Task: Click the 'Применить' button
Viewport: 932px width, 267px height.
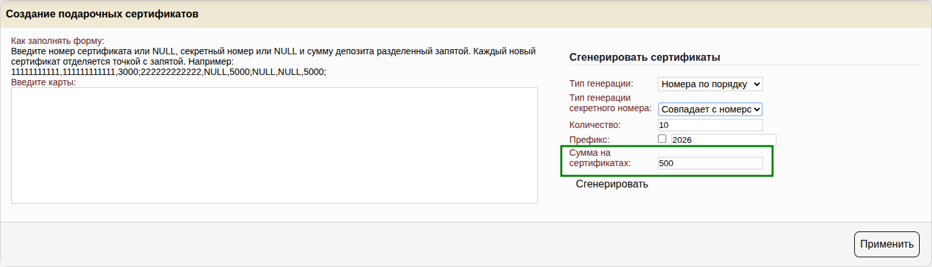Action: (x=886, y=244)
